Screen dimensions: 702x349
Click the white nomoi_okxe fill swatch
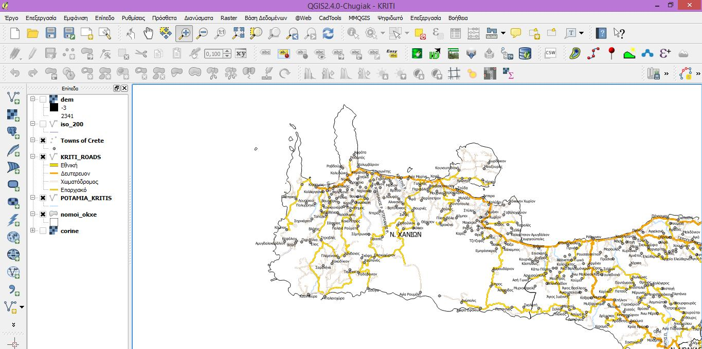tap(54, 223)
